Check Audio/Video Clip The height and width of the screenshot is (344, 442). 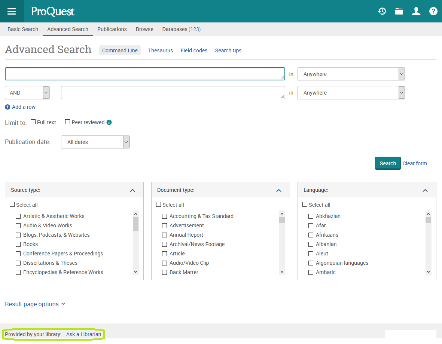coord(164,263)
